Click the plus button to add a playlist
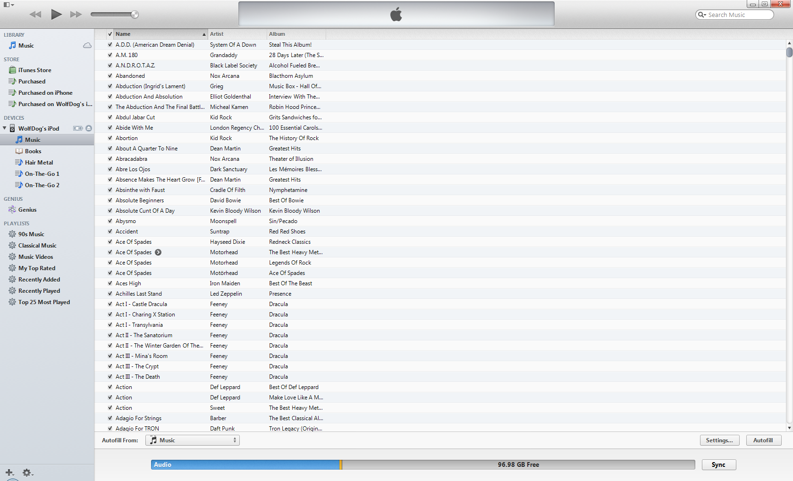The height and width of the screenshot is (481, 793). click(9, 472)
